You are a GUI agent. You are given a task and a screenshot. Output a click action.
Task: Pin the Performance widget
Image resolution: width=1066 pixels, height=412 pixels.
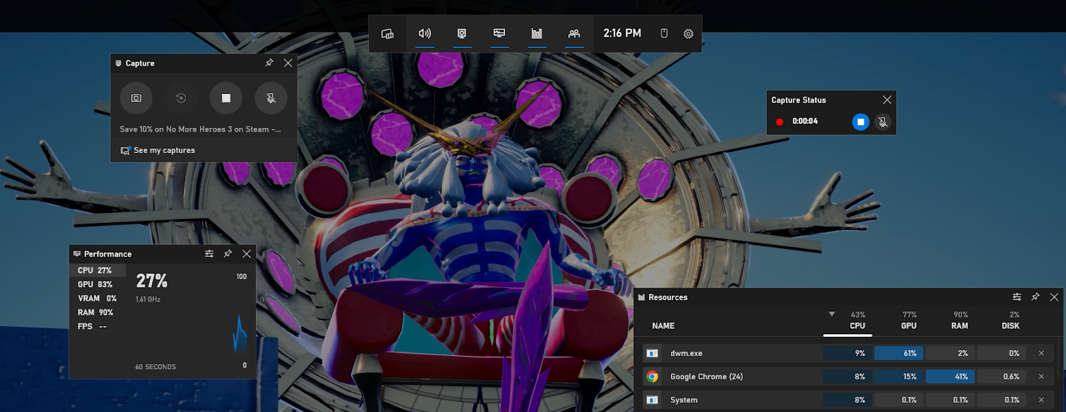click(x=228, y=254)
